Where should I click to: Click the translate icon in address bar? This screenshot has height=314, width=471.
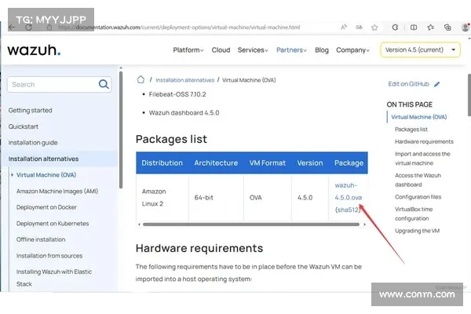(359, 27)
